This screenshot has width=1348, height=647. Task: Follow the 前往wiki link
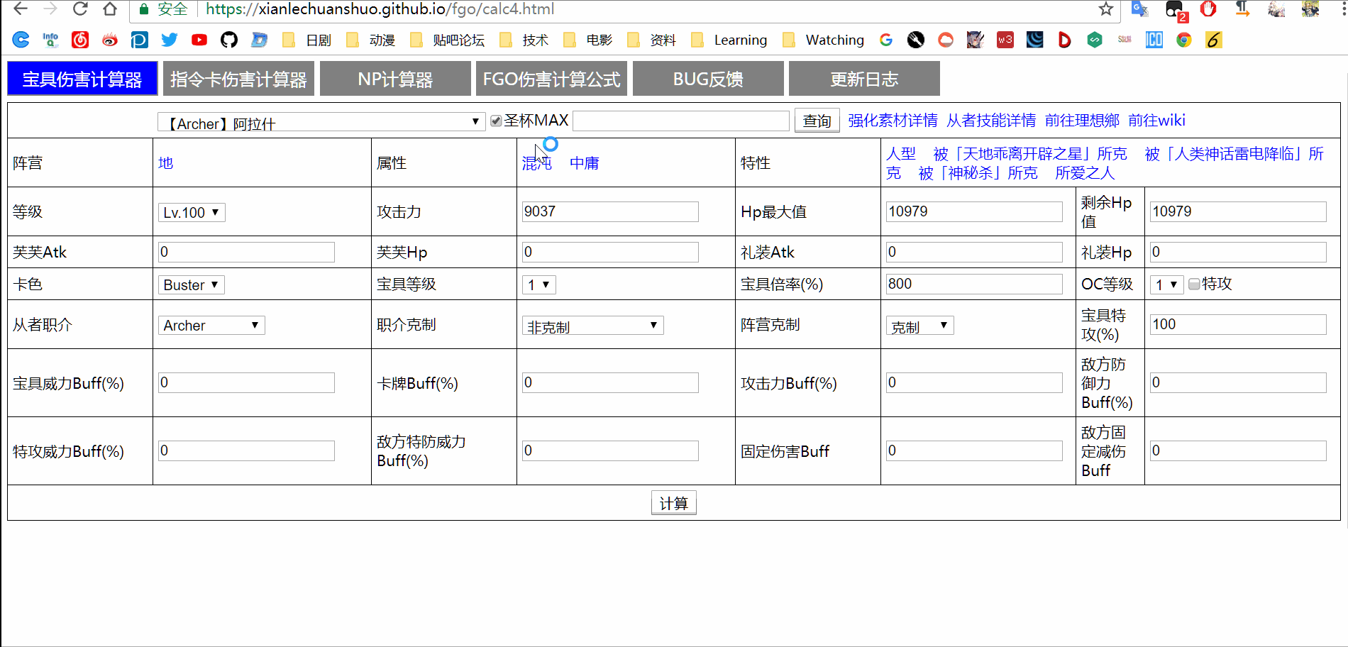coord(1156,121)
